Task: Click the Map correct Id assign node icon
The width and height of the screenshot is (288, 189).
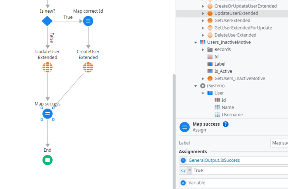Action: (88, 21)
